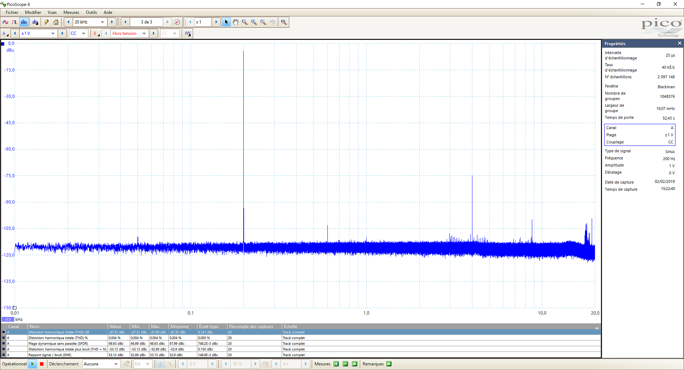
Task: Open the Aide menu
Action: [x=108, y=12]
